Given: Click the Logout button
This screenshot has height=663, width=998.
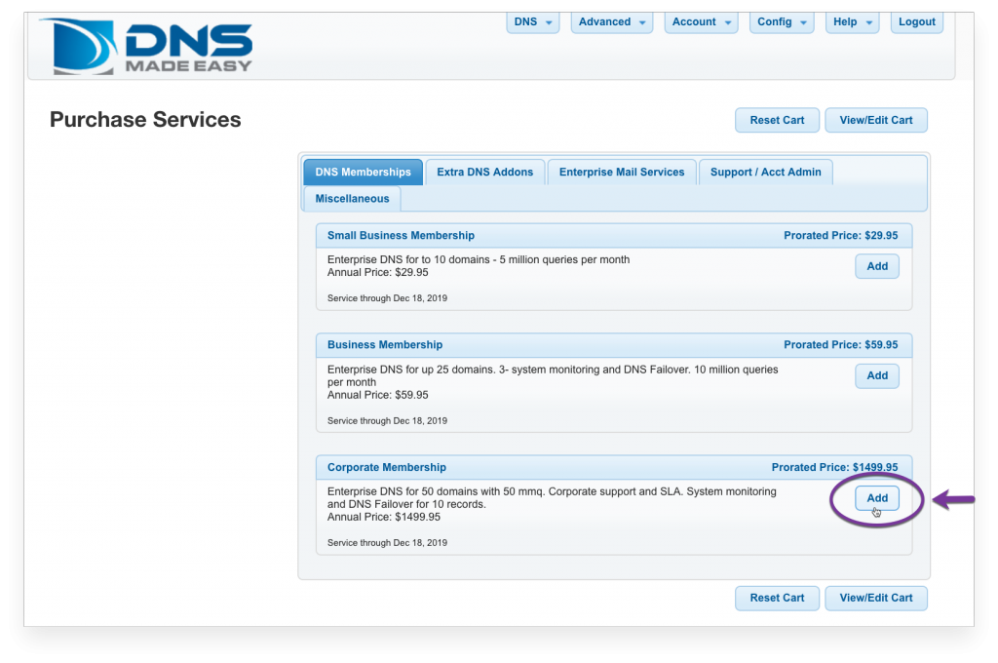Looking at the screenshot, I should 916,22.
